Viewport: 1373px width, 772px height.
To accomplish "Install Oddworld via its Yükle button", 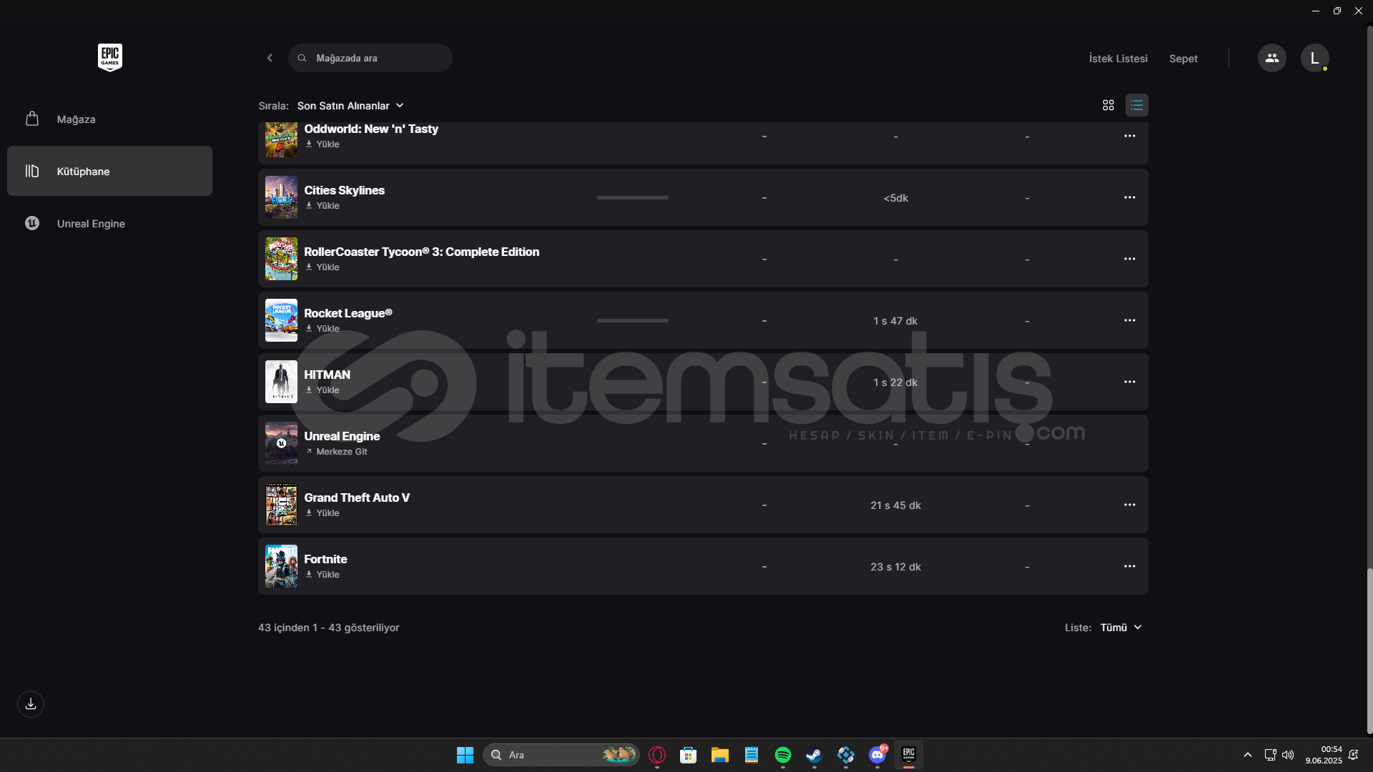I will tap(323, 144).
